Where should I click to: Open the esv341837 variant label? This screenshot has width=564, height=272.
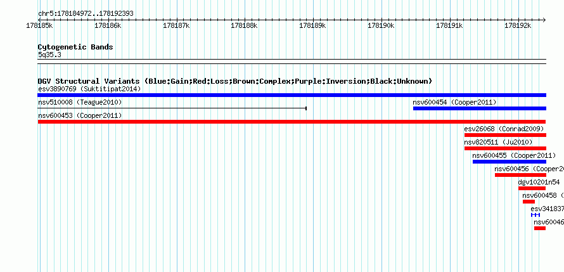pos(547,209)
